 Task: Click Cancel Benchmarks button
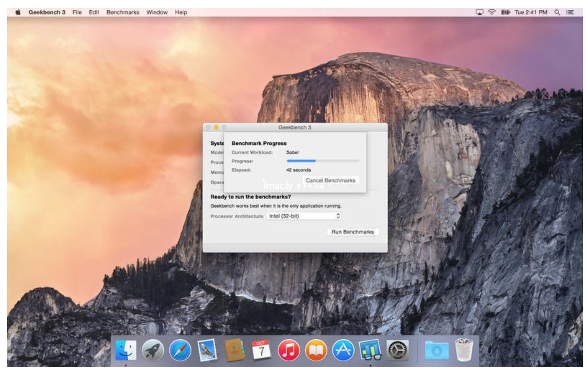[x=330, y=180]
